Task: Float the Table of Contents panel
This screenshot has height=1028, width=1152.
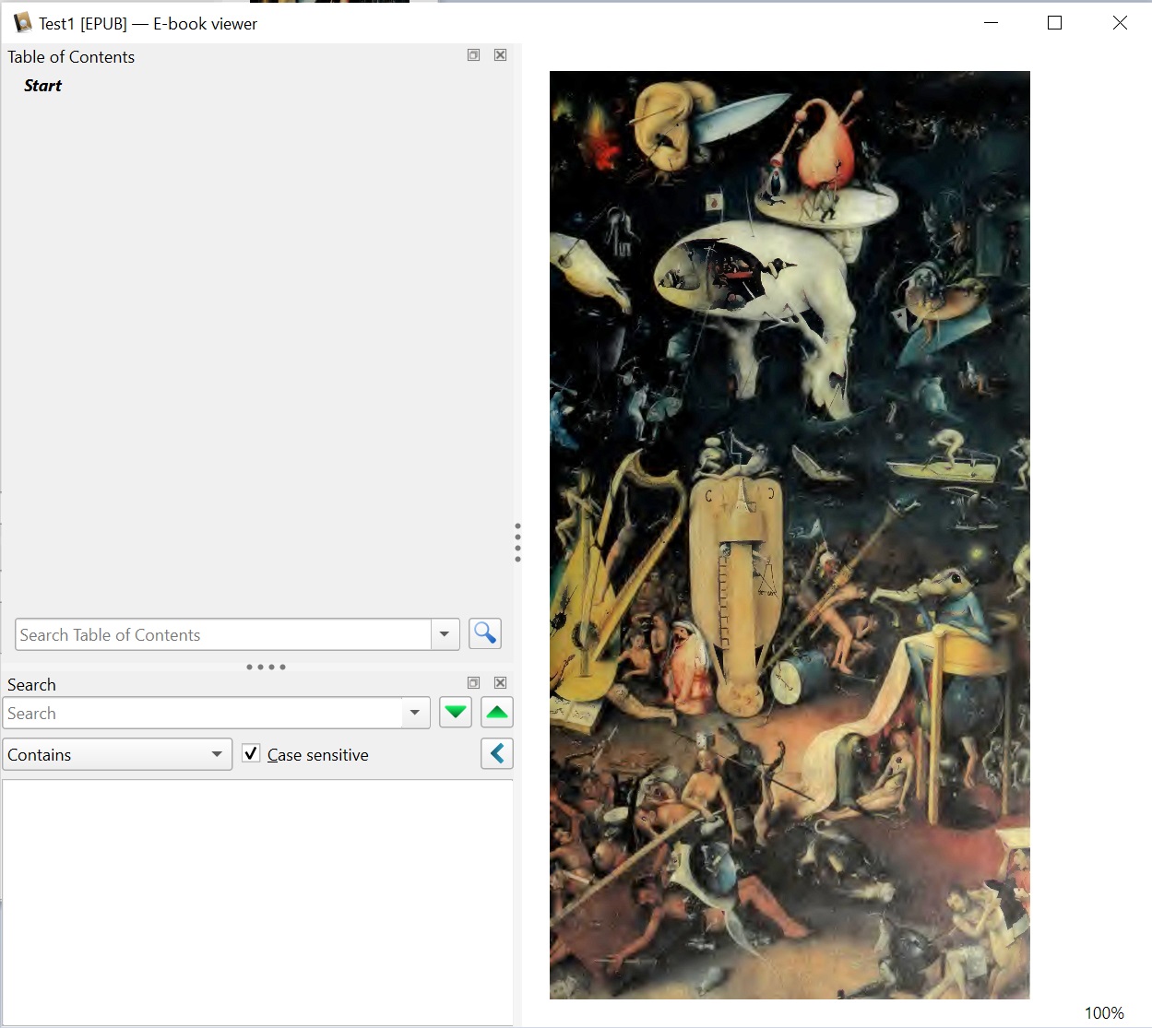Action: (473, 55)
